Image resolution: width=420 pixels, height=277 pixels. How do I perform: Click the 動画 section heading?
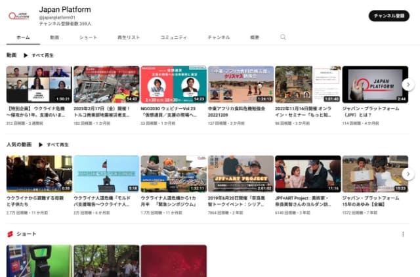(12, 55)
